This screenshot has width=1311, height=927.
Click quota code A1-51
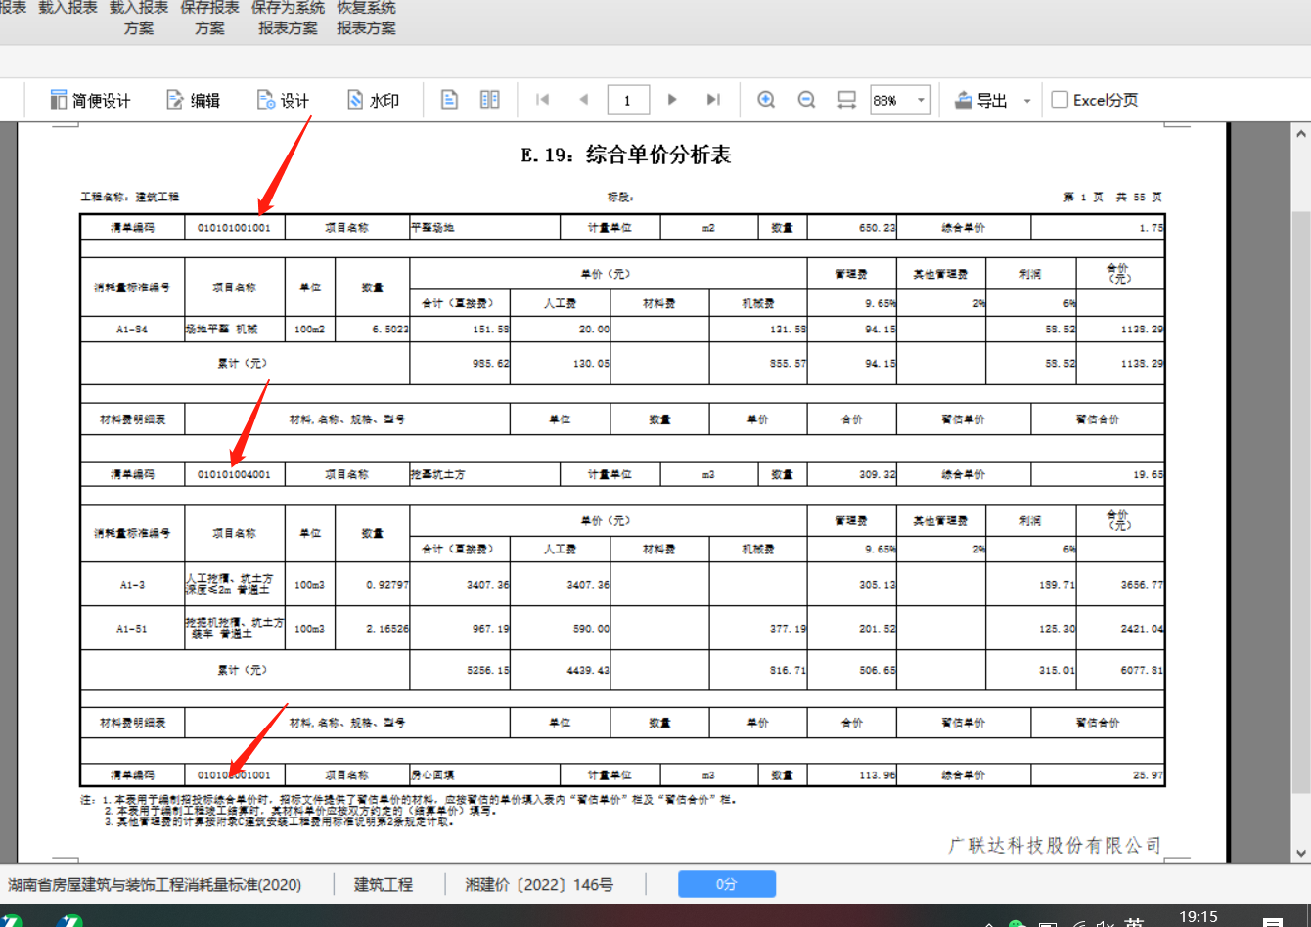(132, 629)
